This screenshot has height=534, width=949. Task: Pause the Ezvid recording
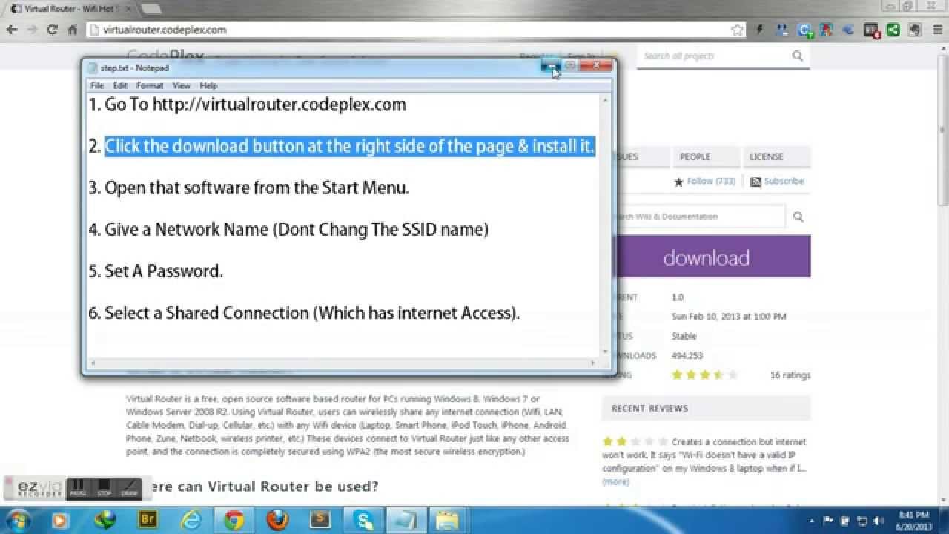click(x=78, y=488)
